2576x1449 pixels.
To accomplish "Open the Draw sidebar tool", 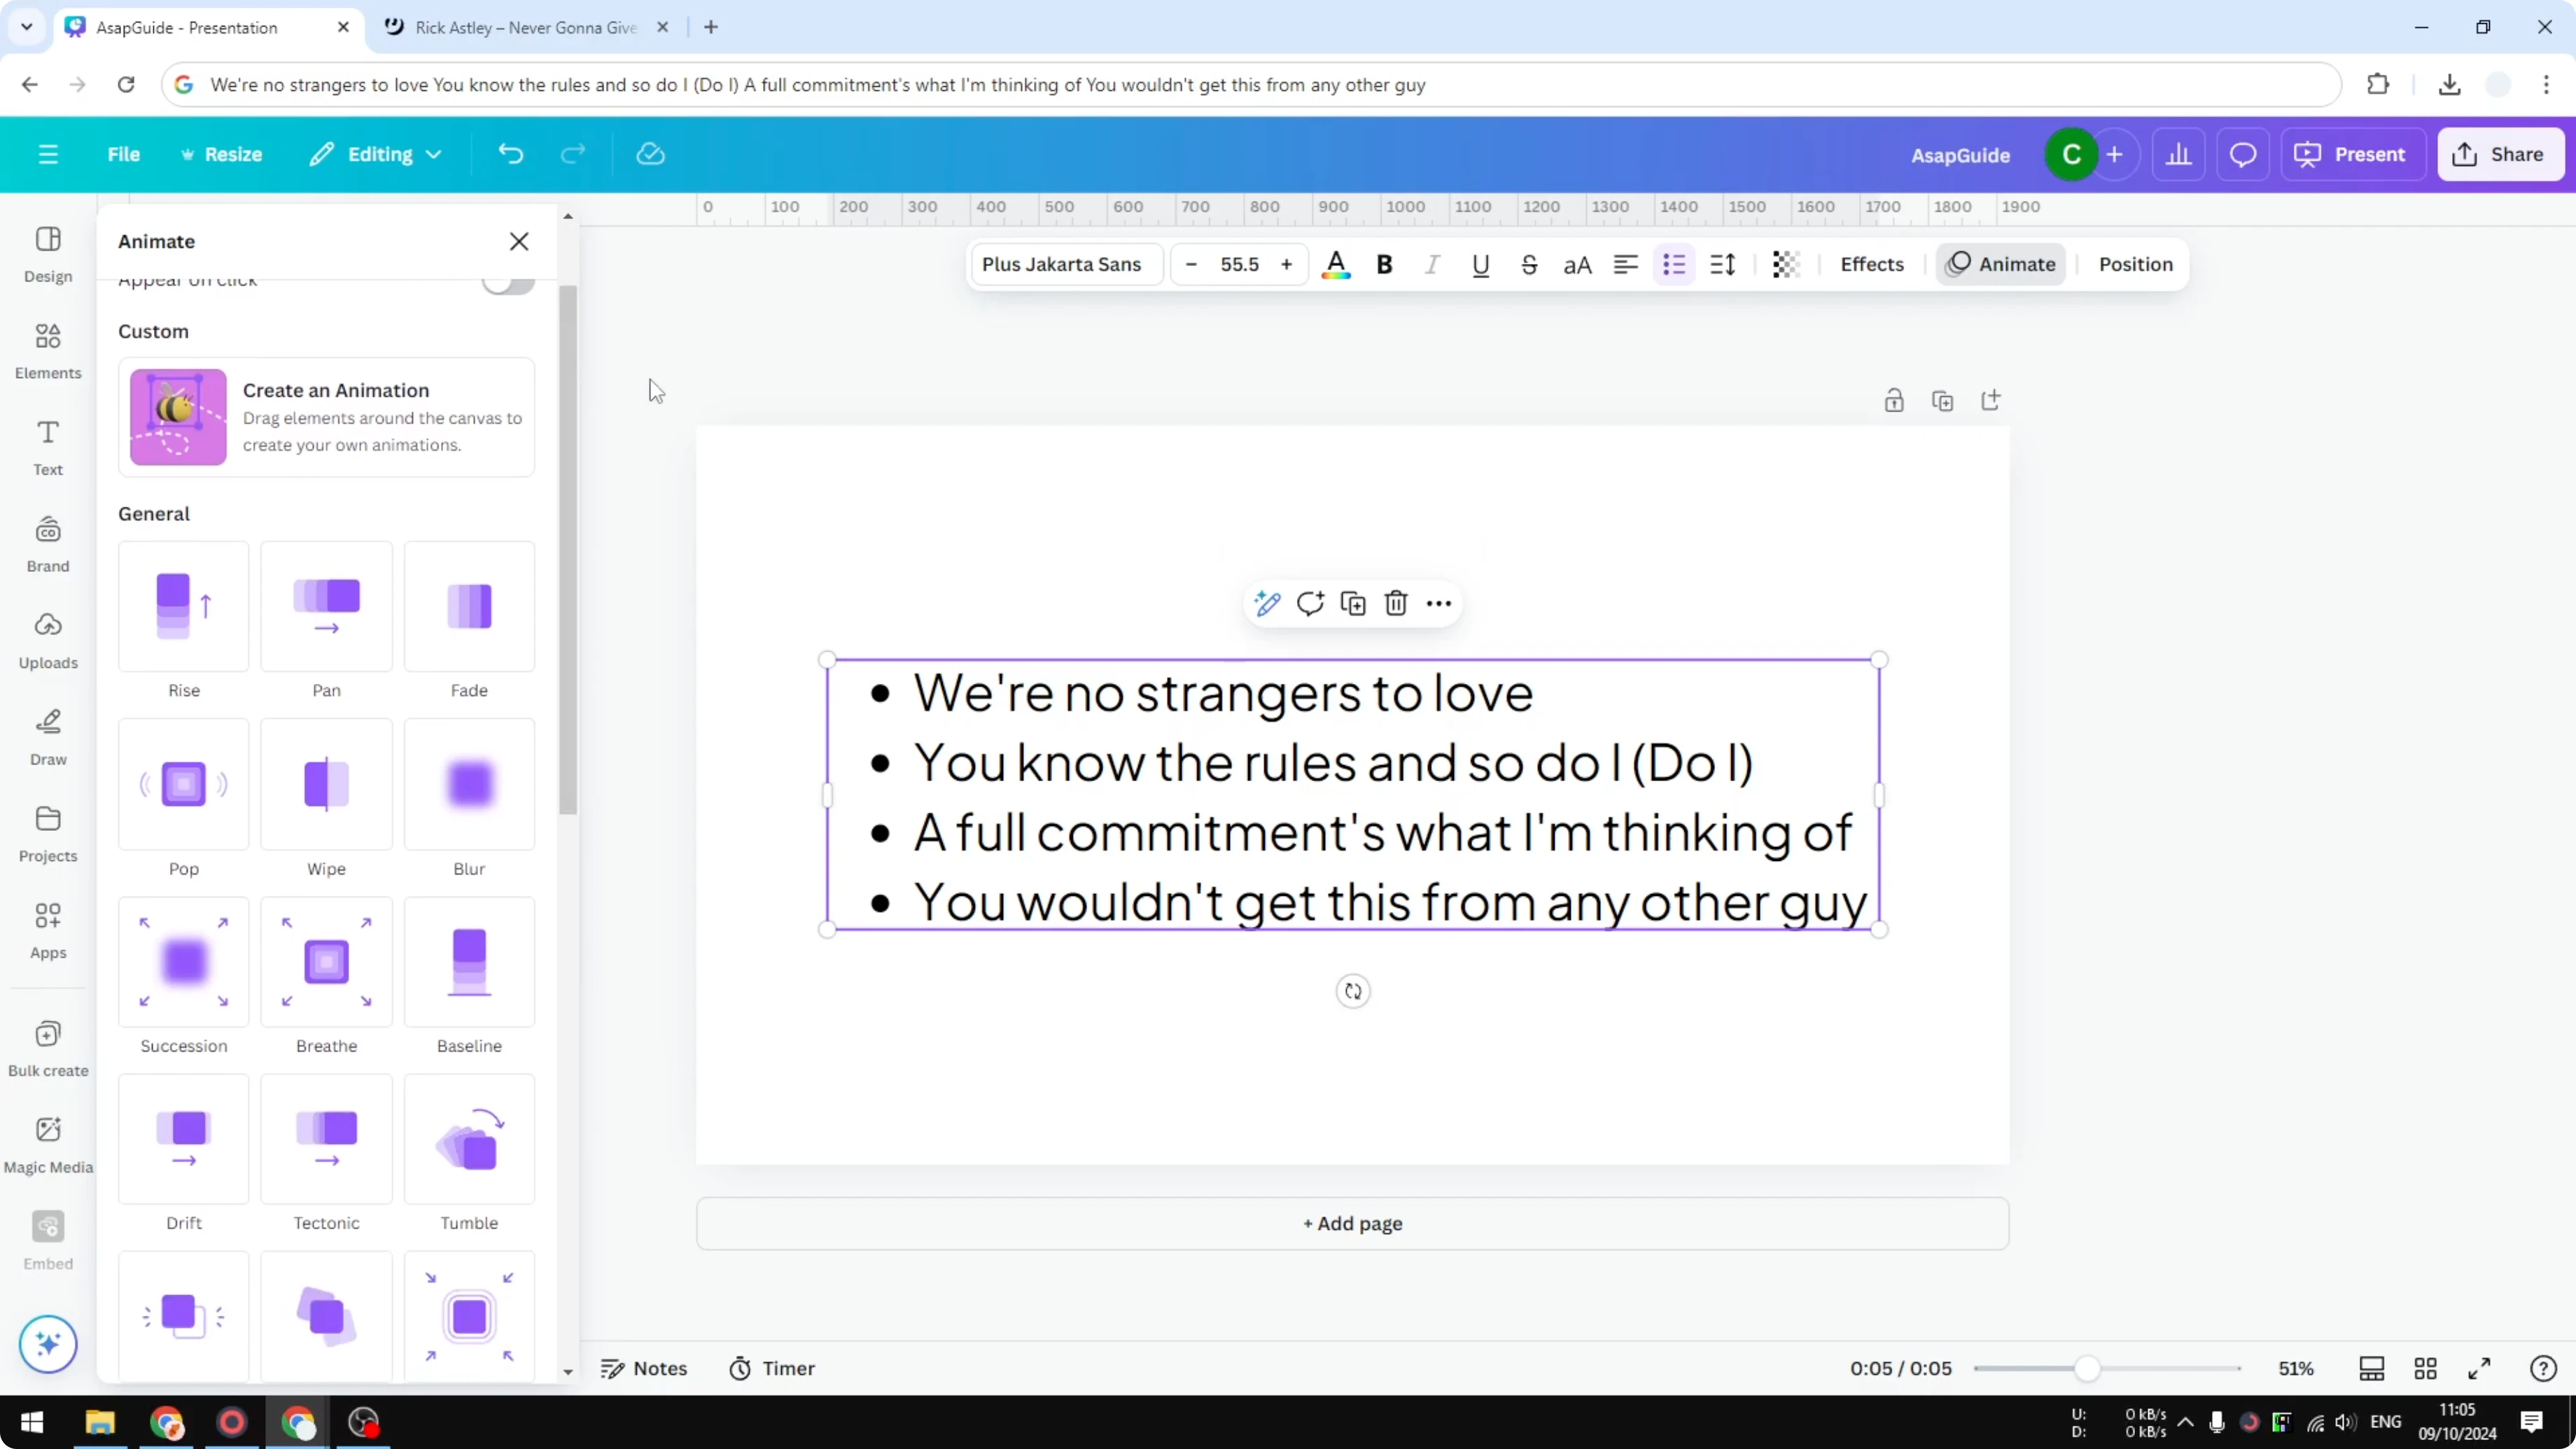I will pos(48,737).
